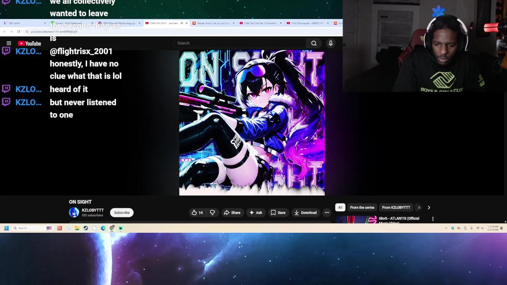Open the Windows Start menu
This screenshot has width=507, height=285.
pyautogui.click(x=6, y=228)
